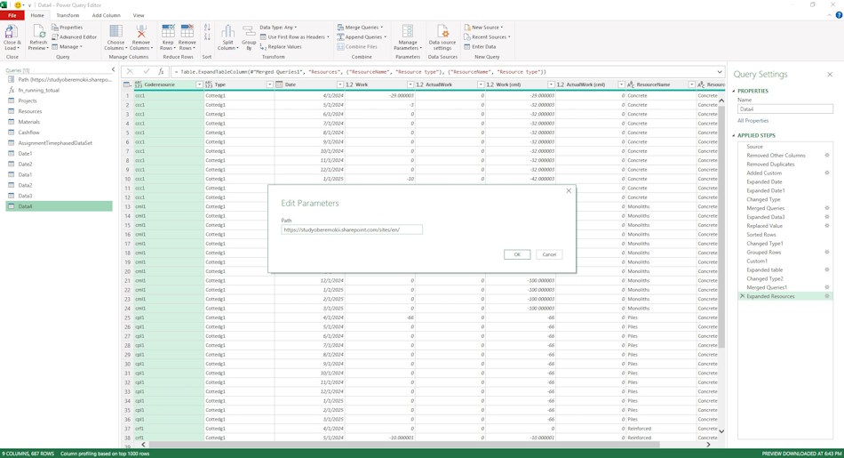Image resolution: width=844 pixels, height=458 pixels.
Task: Click the Close & Load icon
Action: click(11, 31)
